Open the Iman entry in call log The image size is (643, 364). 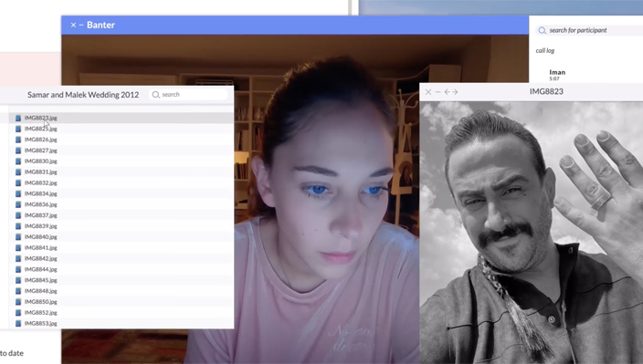(x=557, y=75)
